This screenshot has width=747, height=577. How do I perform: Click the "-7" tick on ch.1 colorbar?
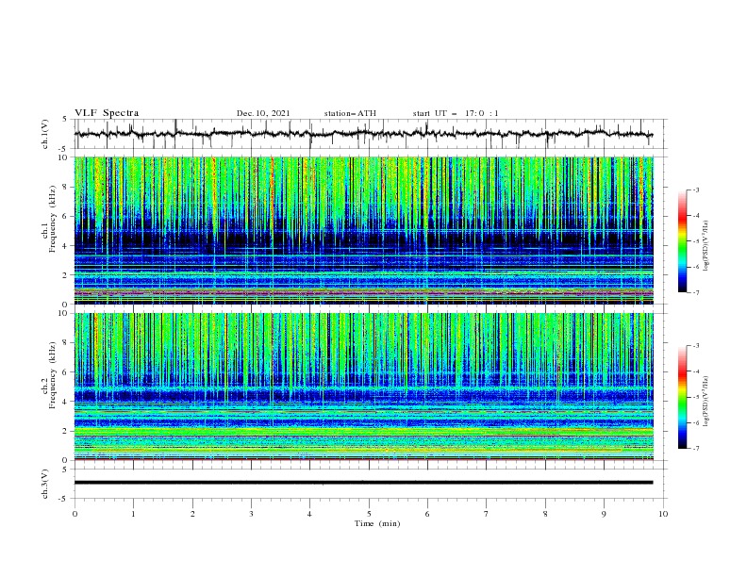pos(695,292)
